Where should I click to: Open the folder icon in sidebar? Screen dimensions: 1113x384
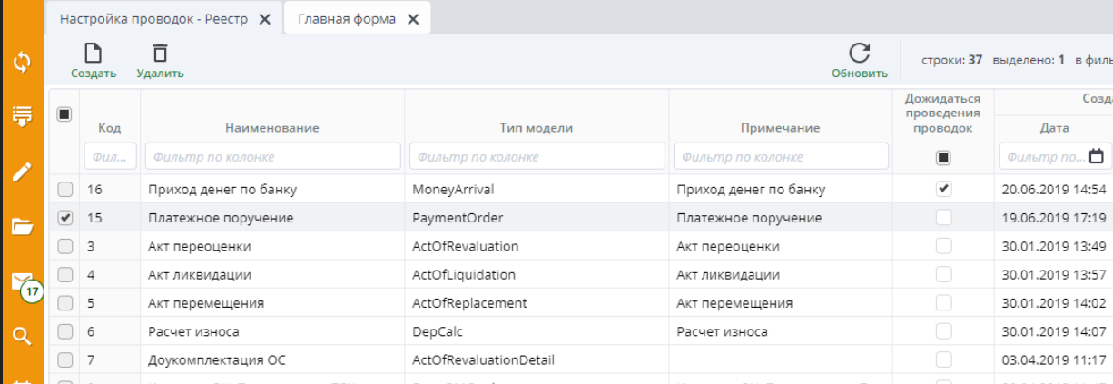click(x=22, y=226)
